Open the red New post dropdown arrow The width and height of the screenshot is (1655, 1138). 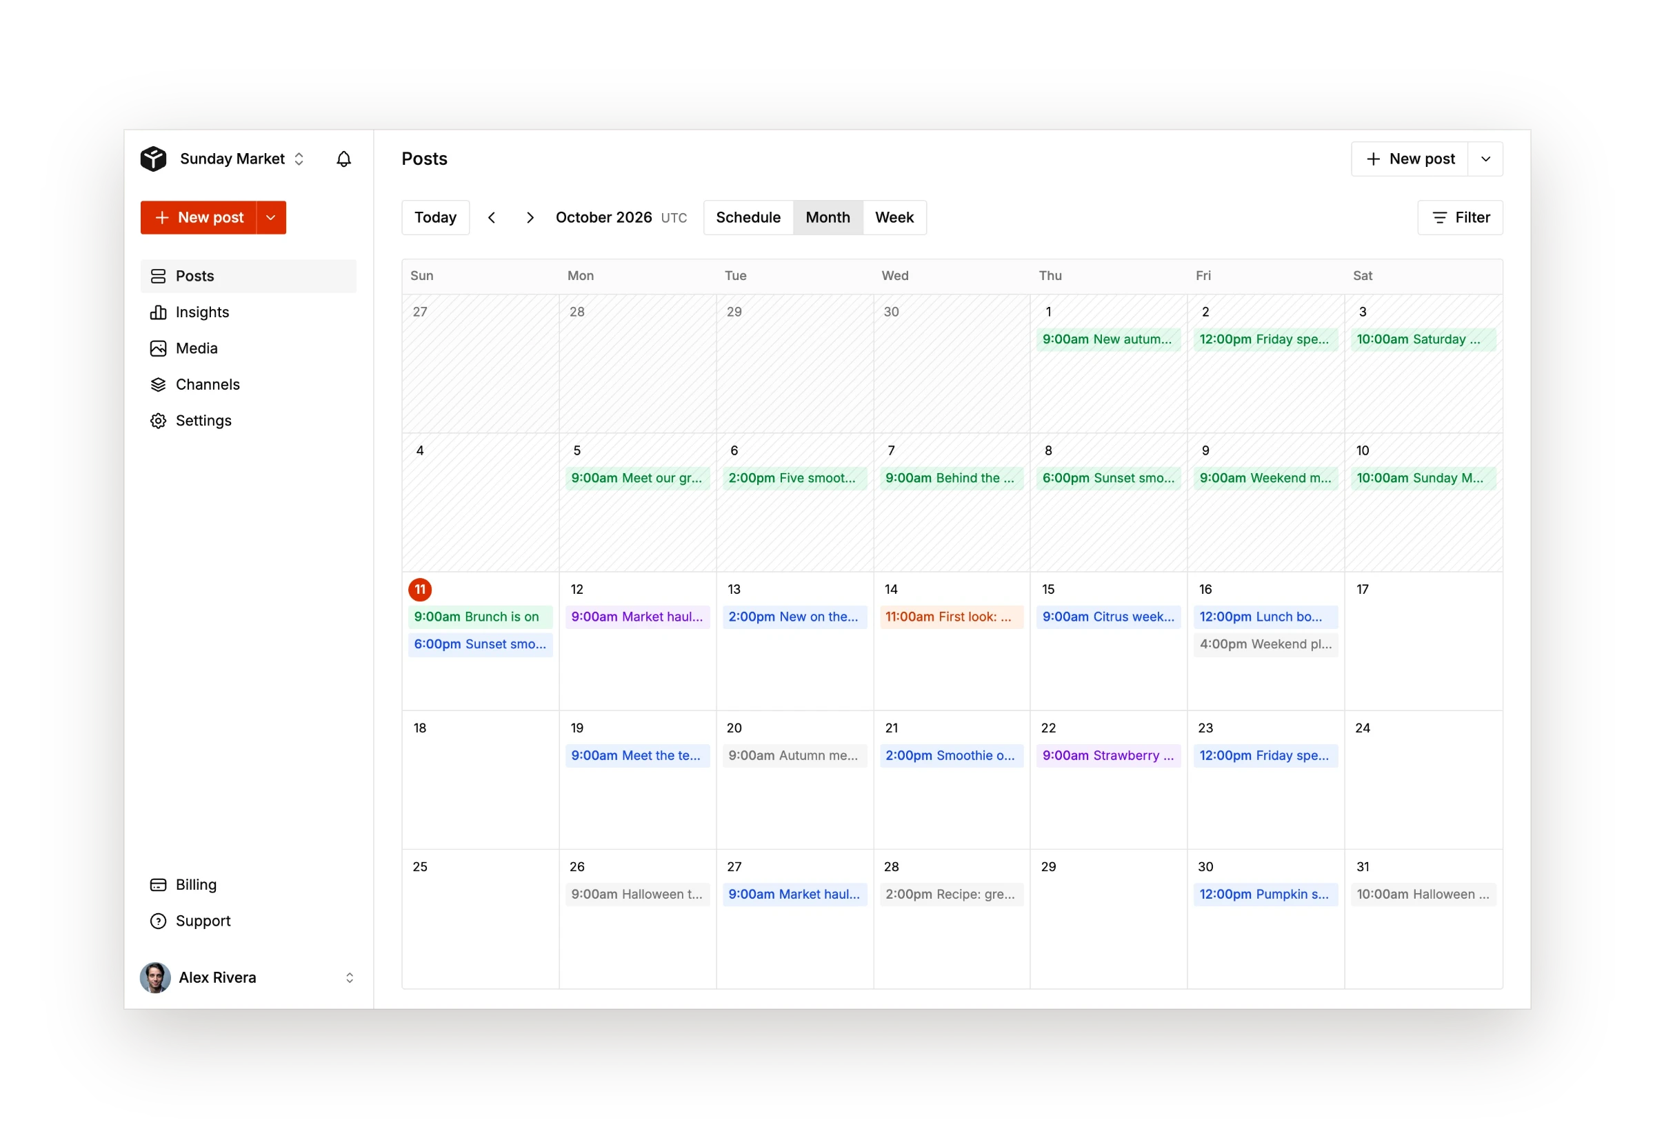[x=271, y=217]
